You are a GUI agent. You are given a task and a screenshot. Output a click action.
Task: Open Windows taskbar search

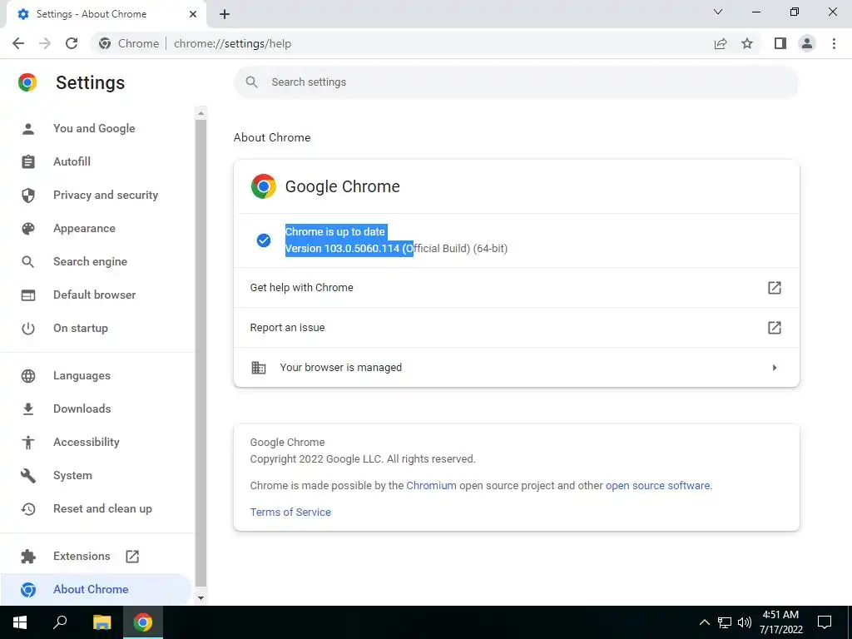click(x=60, y=622)
